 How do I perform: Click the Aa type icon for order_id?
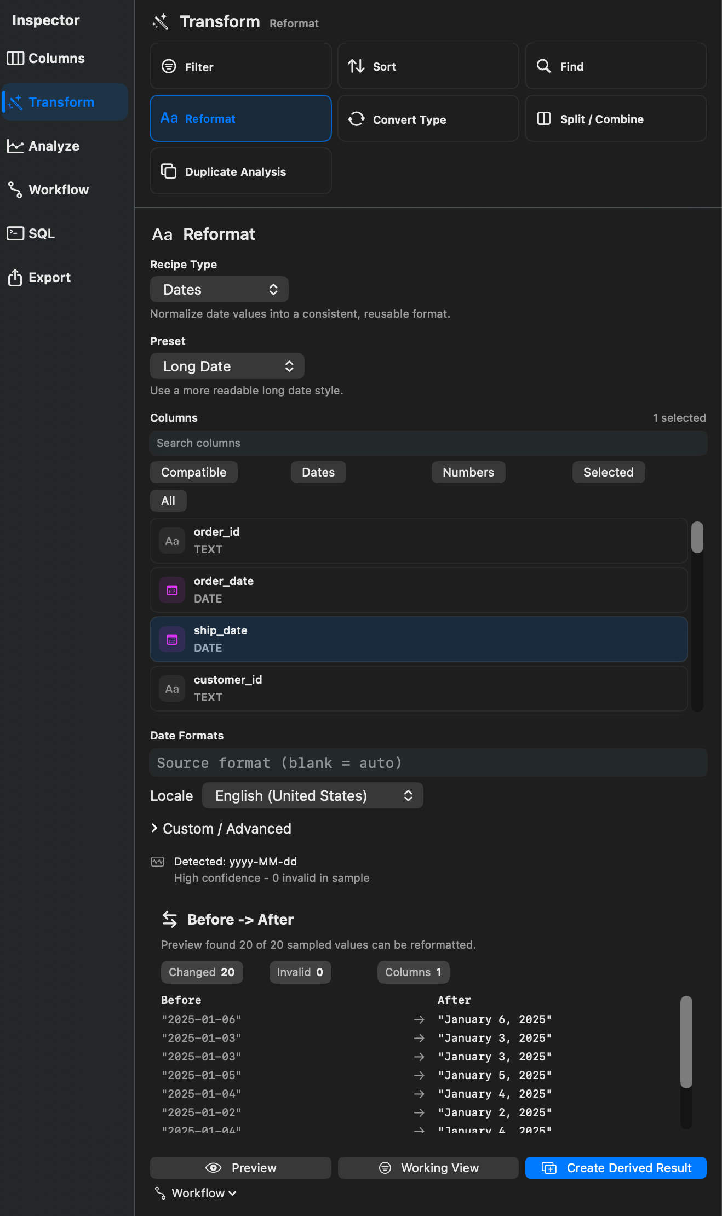[172, 541]
